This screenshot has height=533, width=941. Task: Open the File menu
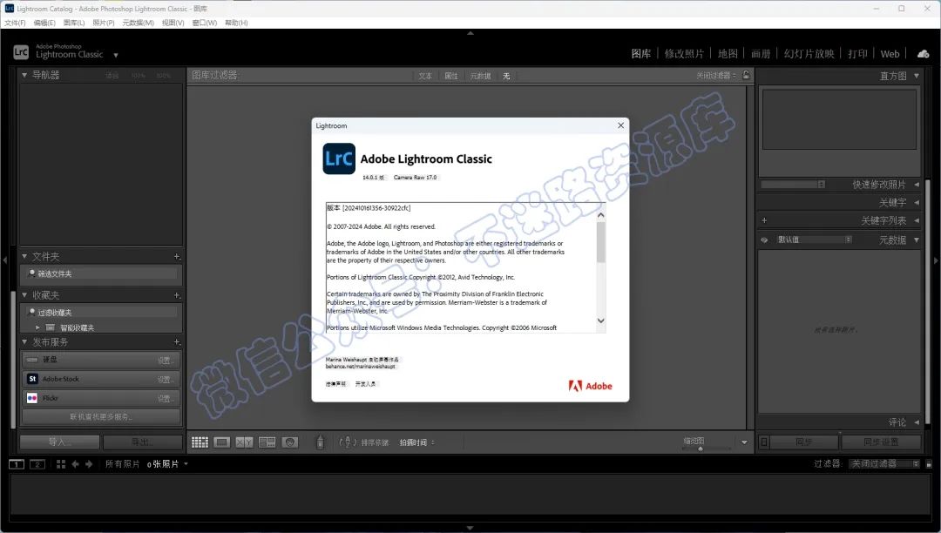point(15,23)
